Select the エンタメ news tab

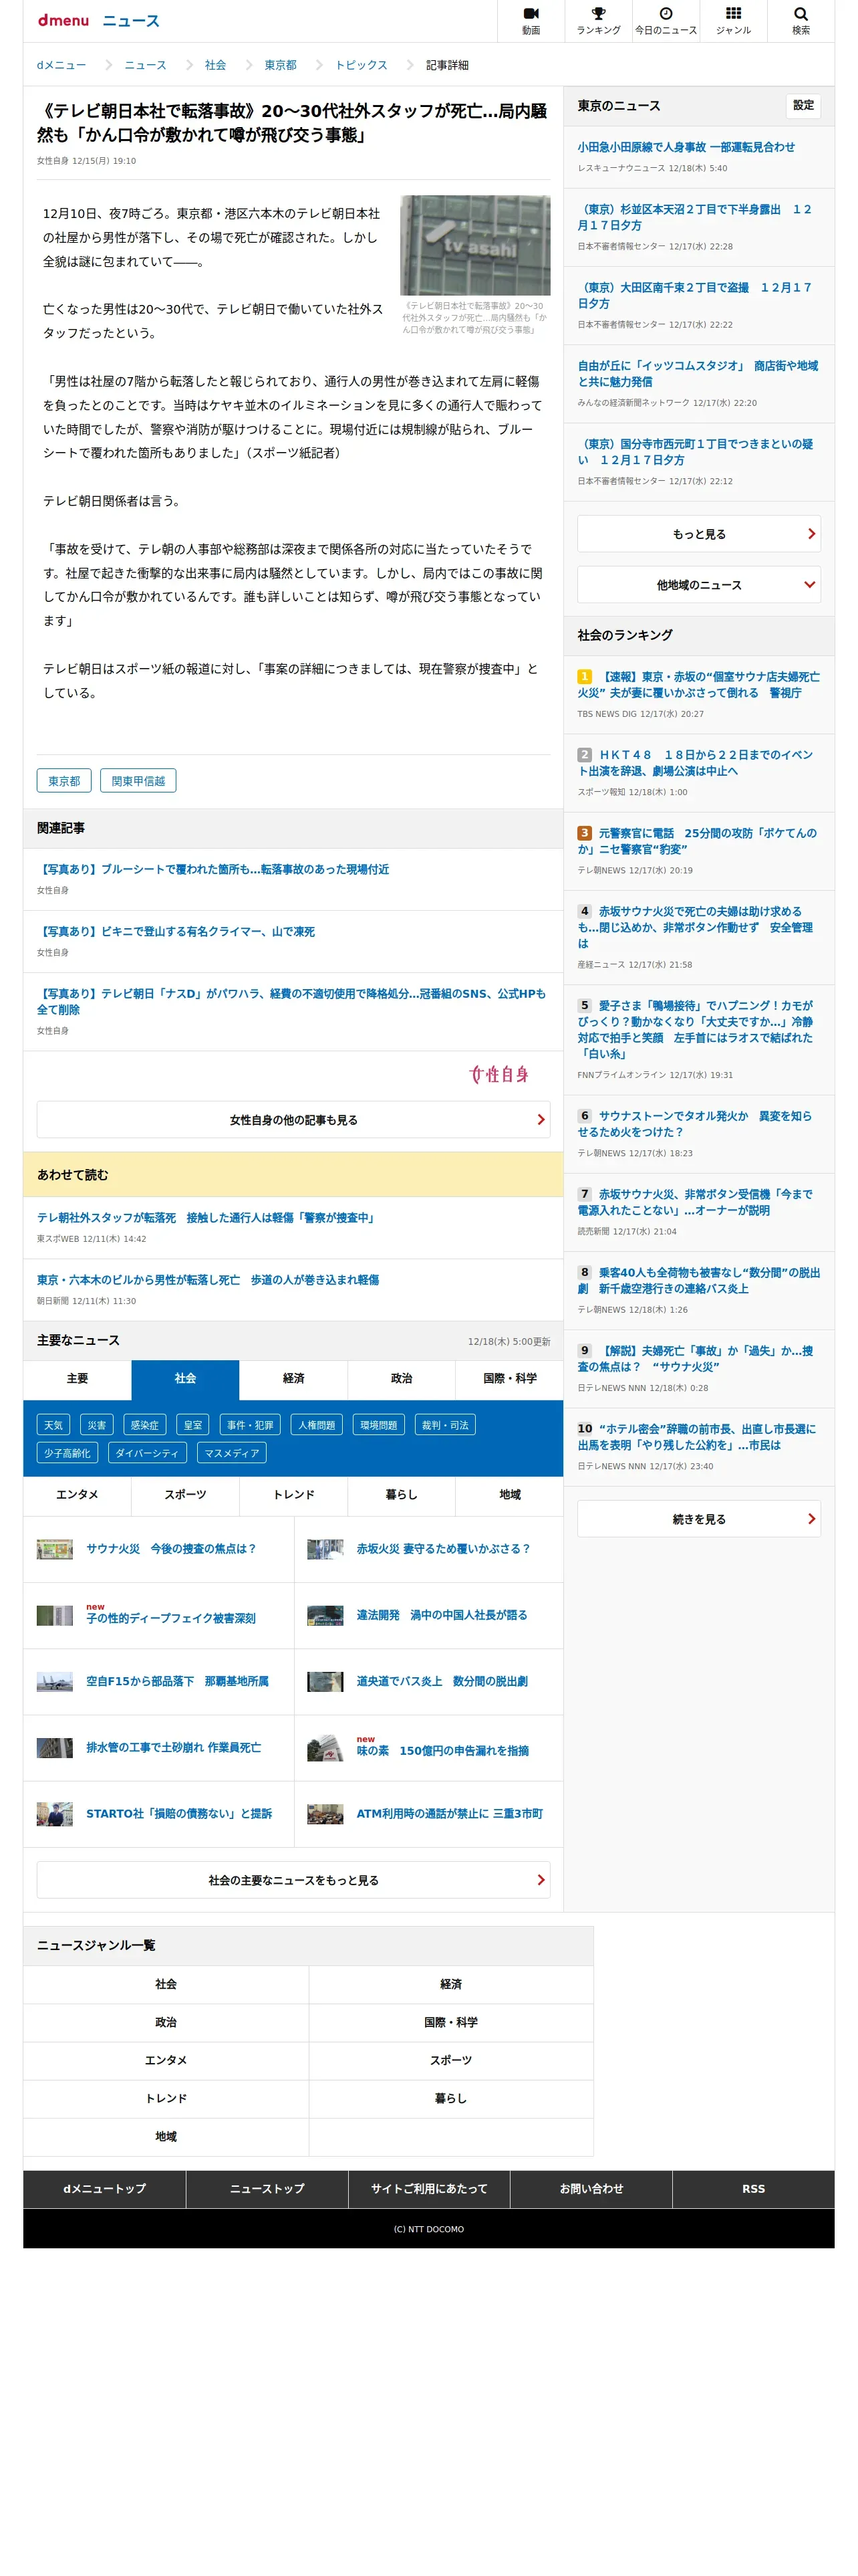pos(77,1495)
